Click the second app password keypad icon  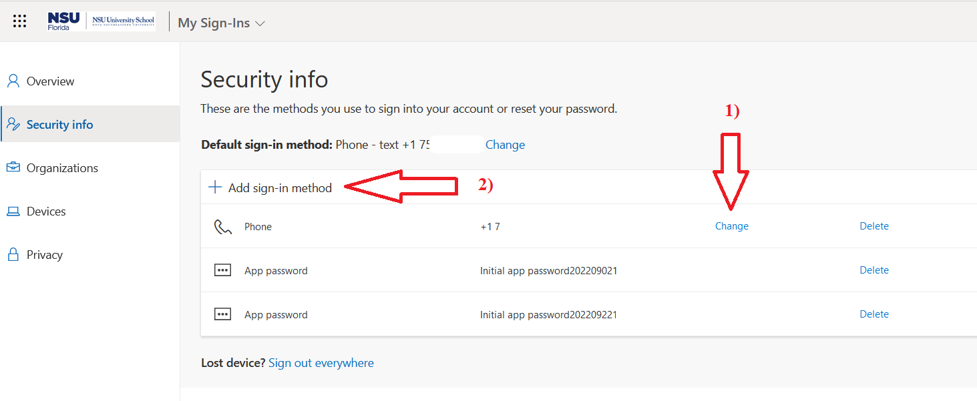coord(222,314)
